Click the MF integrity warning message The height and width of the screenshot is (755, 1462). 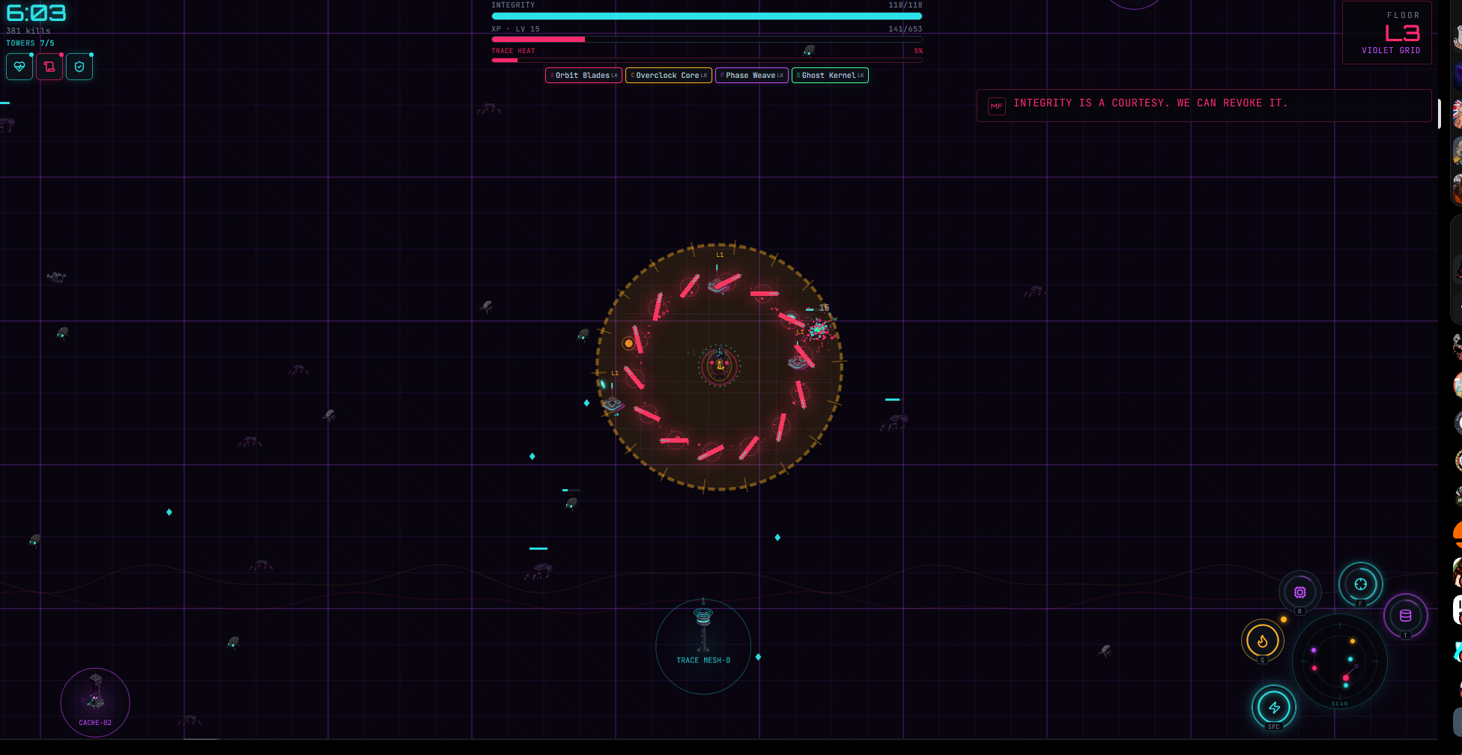(x=1204, y=106)
